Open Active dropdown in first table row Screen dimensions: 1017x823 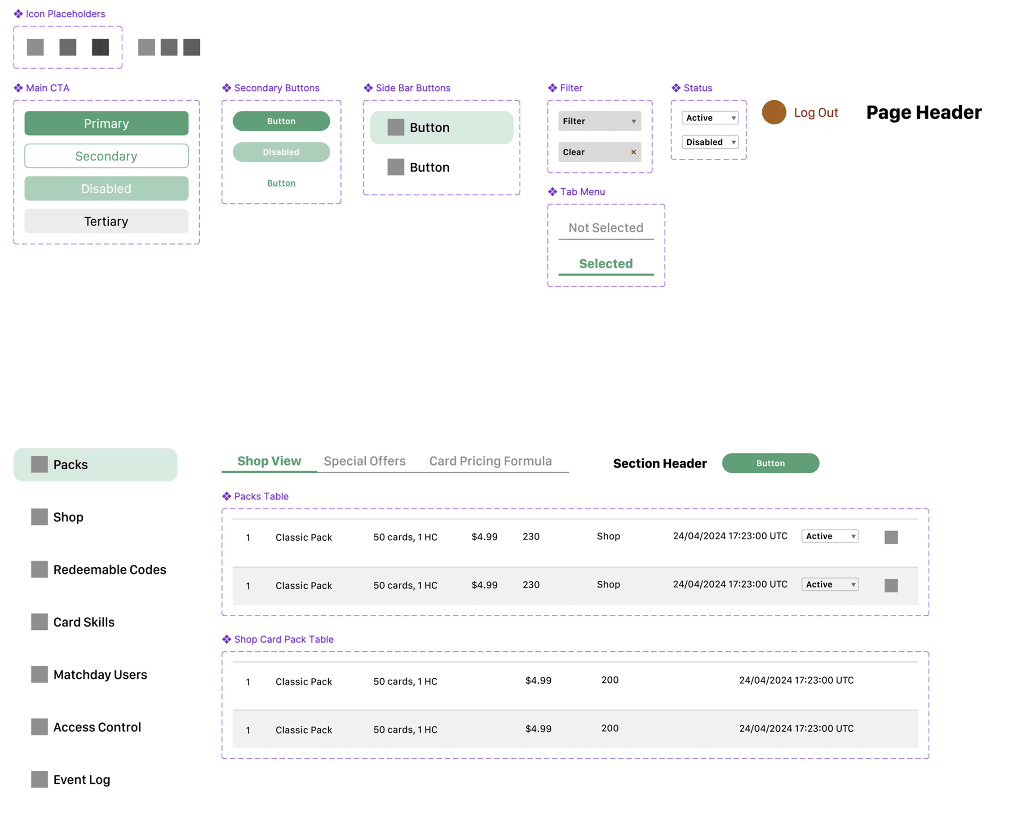(830, 536)
